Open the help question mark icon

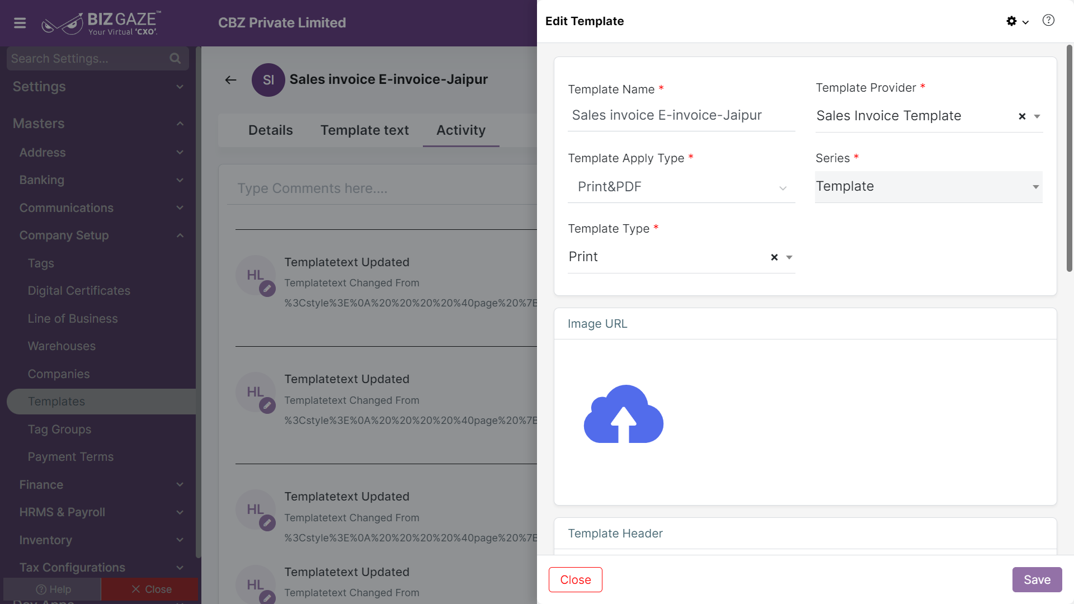1048,21
